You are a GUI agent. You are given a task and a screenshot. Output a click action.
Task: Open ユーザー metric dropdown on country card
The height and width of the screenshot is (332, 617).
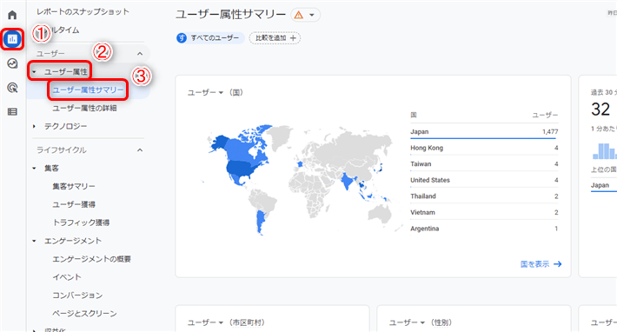205,92
